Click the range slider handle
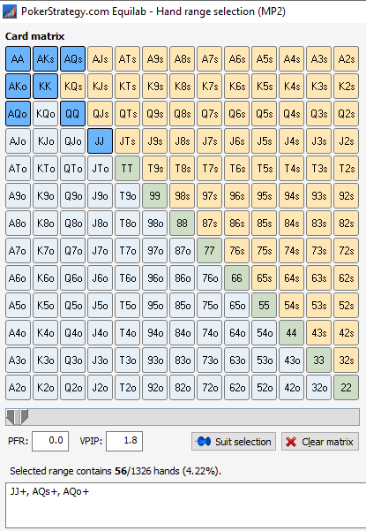The image size is (366, 531). coord(18,417)
